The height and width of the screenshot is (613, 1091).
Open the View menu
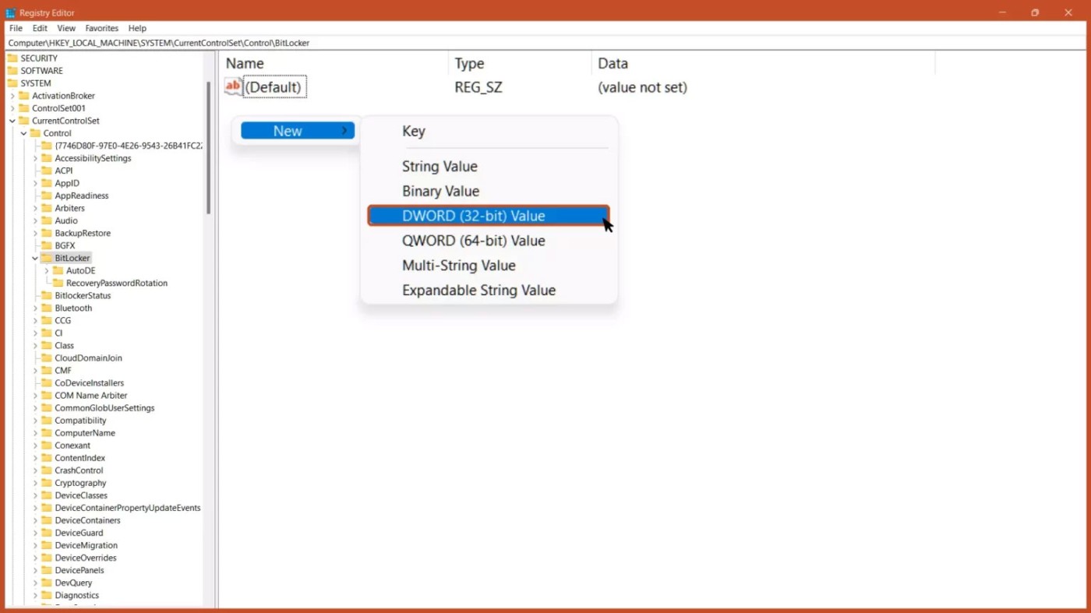click(x=66, y=28)
